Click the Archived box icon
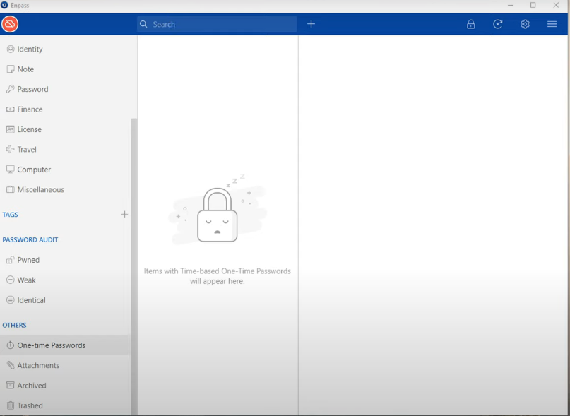 pyautogui.click(x=11, y=385)
